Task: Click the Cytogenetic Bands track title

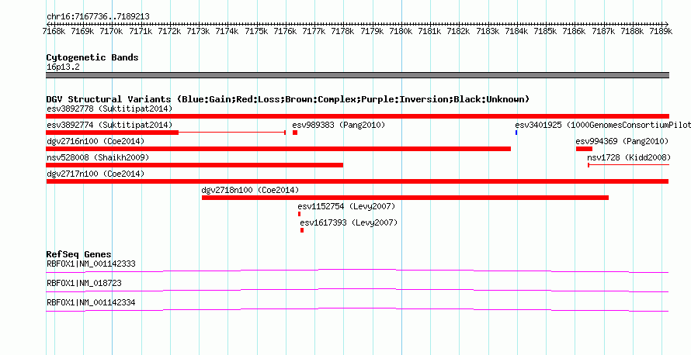Action: pyautogui.click(x=92, y=57)
